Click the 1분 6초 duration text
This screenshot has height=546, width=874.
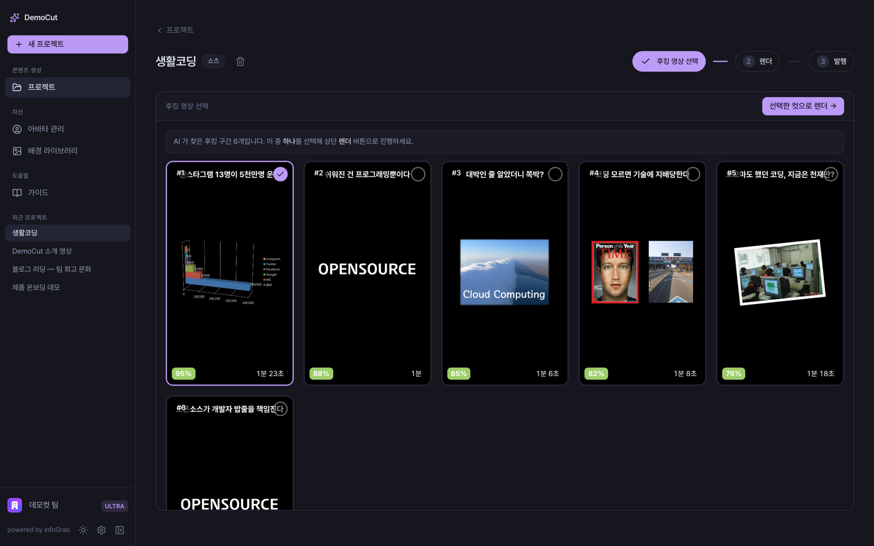(x=548, y=374)
